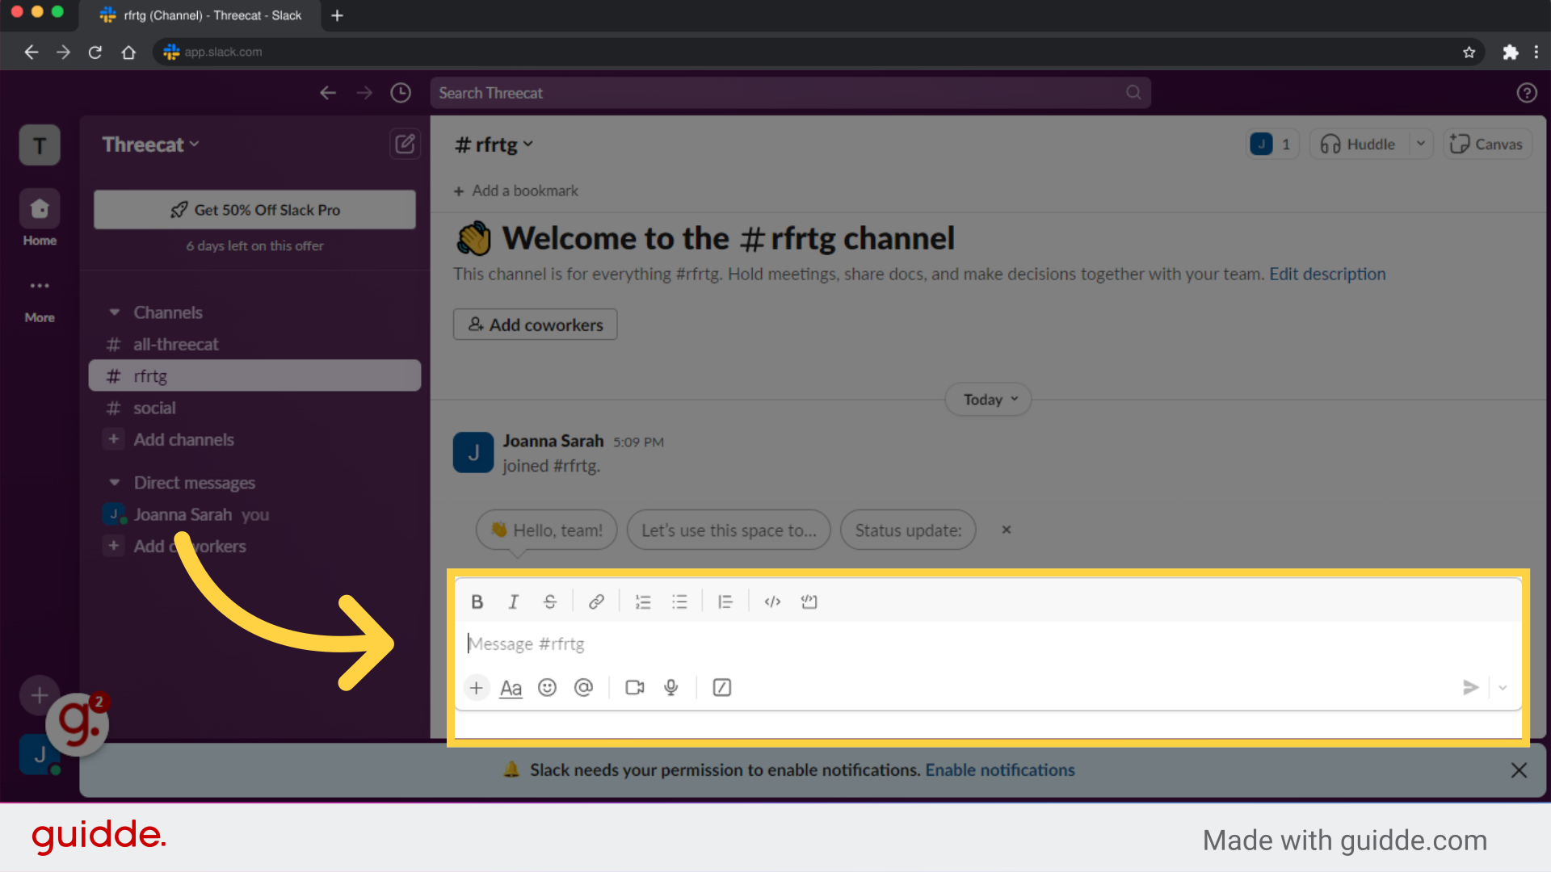The image size is (1551, 872).
Task: Insert a link using the link icon
Action: point(596,601)
